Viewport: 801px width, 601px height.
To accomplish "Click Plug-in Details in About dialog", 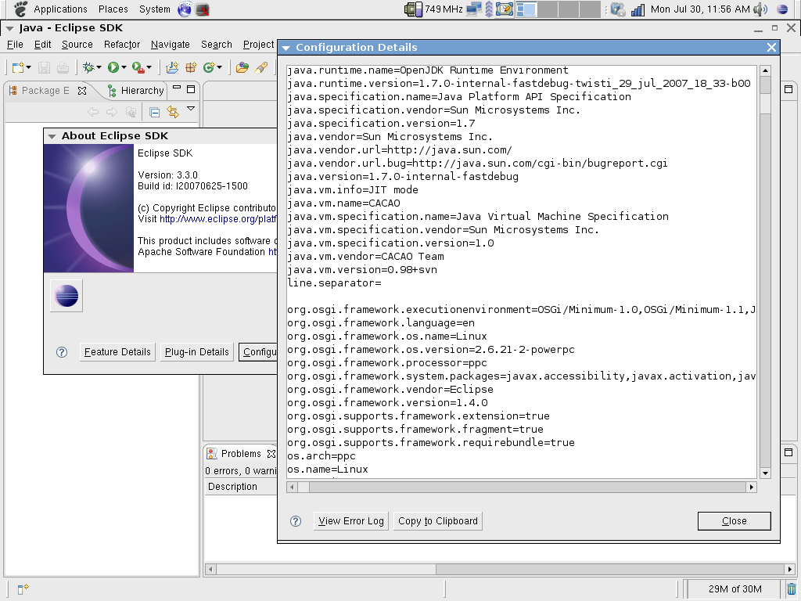I will pyautogui.click(x=196, y=352).
